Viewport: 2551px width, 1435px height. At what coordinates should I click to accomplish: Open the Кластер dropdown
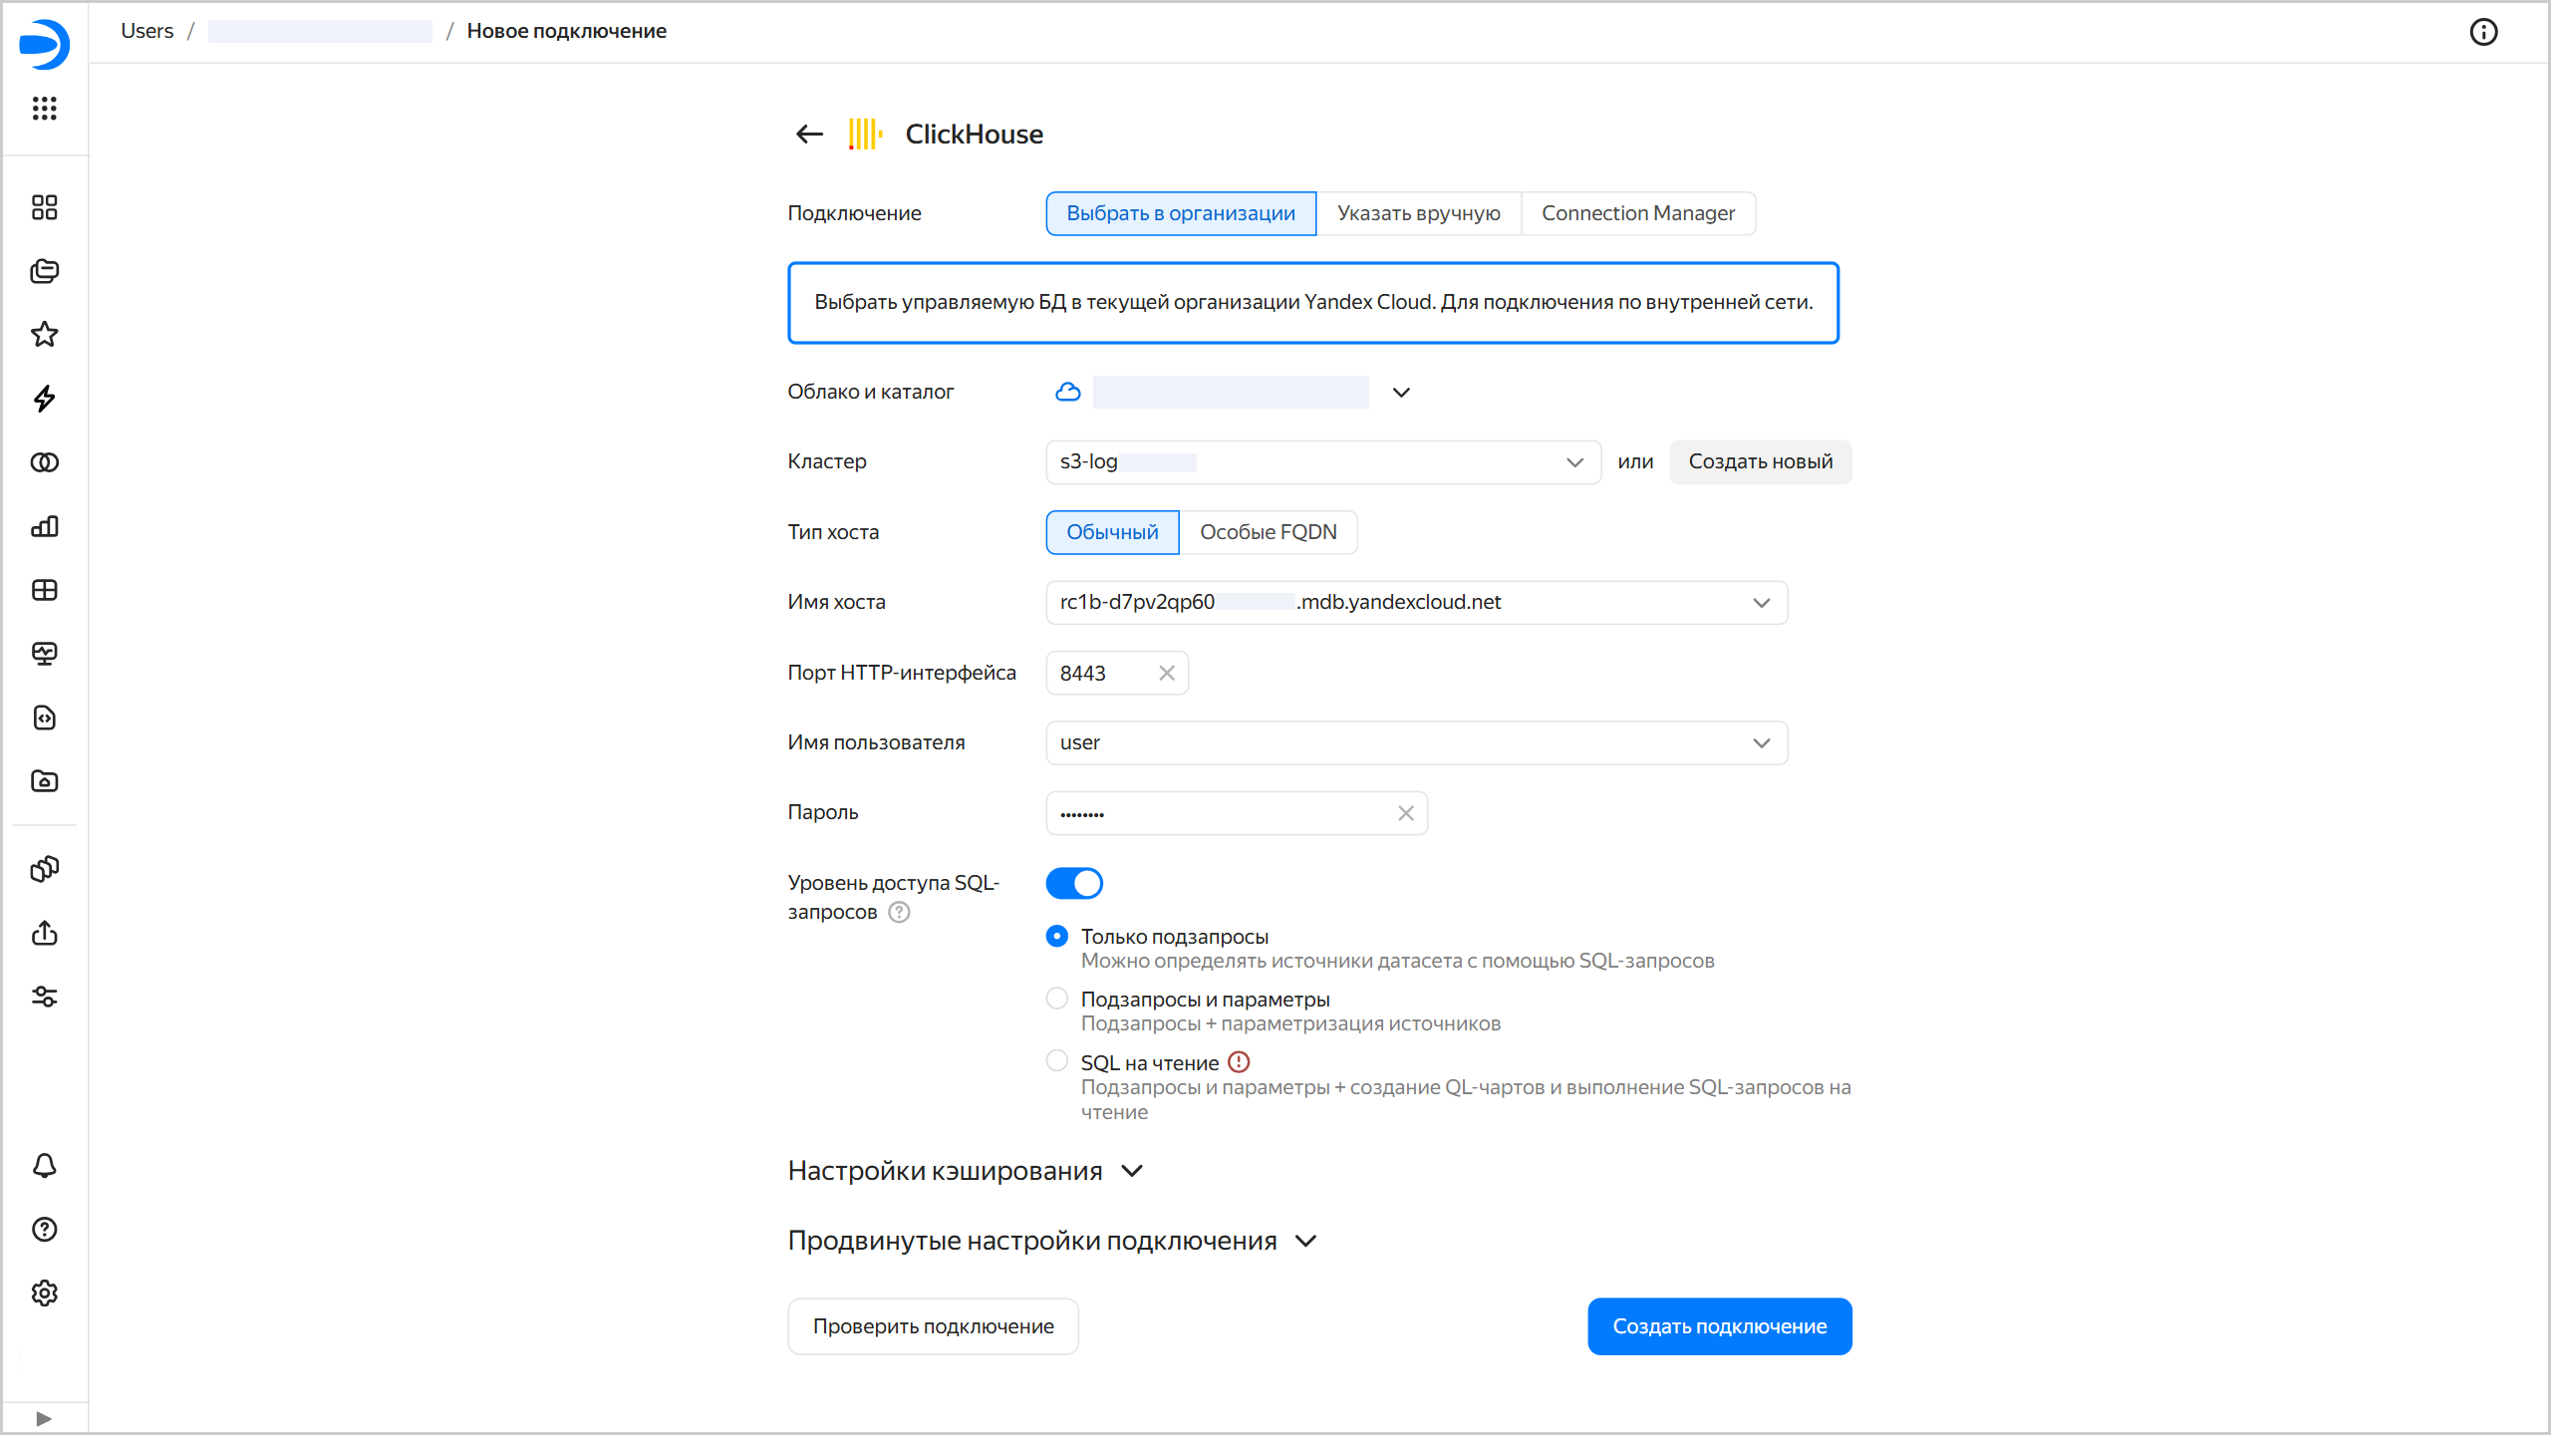1323,462
